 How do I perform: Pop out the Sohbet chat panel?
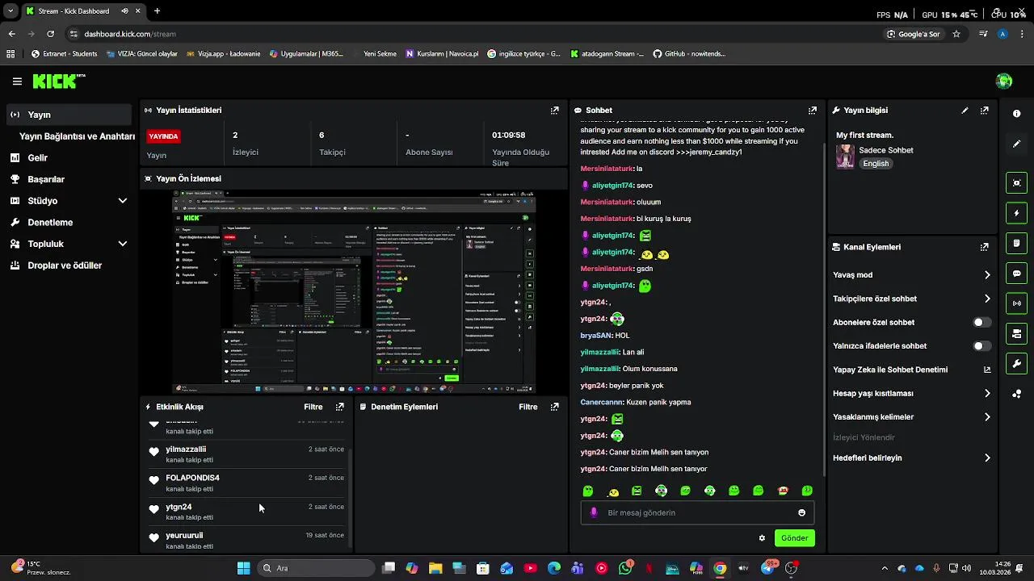[813, 111]
